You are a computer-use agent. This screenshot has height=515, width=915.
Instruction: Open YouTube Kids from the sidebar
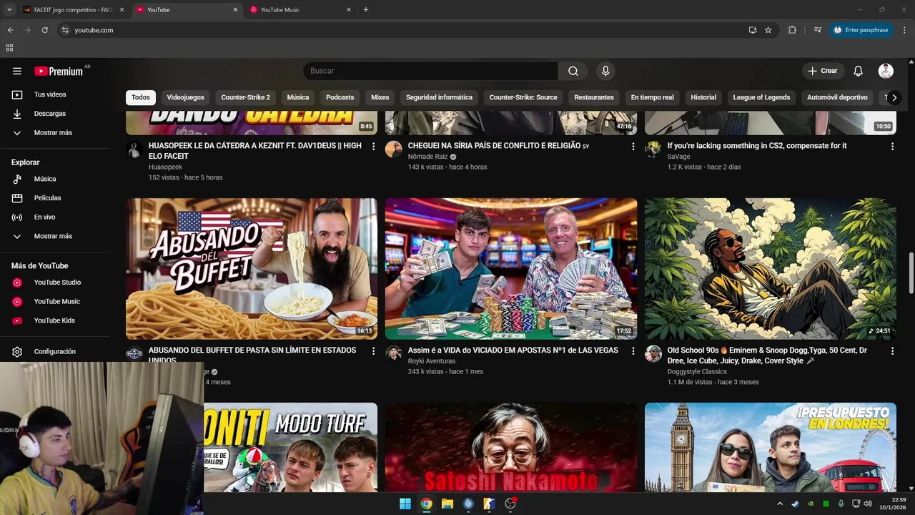(54, 320)
